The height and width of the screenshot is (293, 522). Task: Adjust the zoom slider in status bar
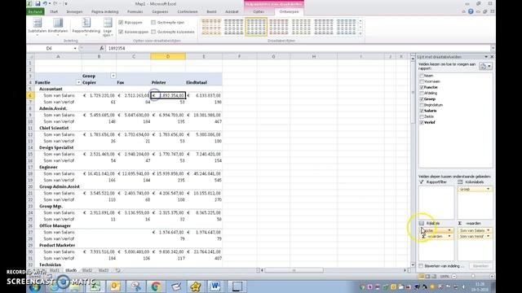(473, 277)
